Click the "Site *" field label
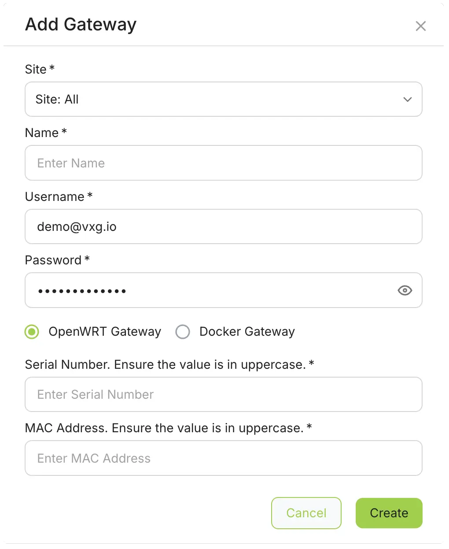449x549 pixels. (x=40, y=70)
